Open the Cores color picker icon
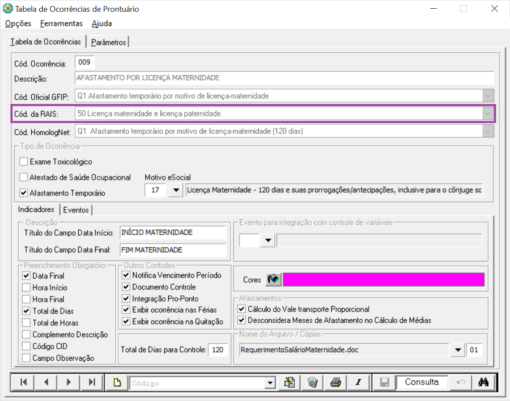The width and height of the screenshot is (510, 401). click(x=273, y=279)
